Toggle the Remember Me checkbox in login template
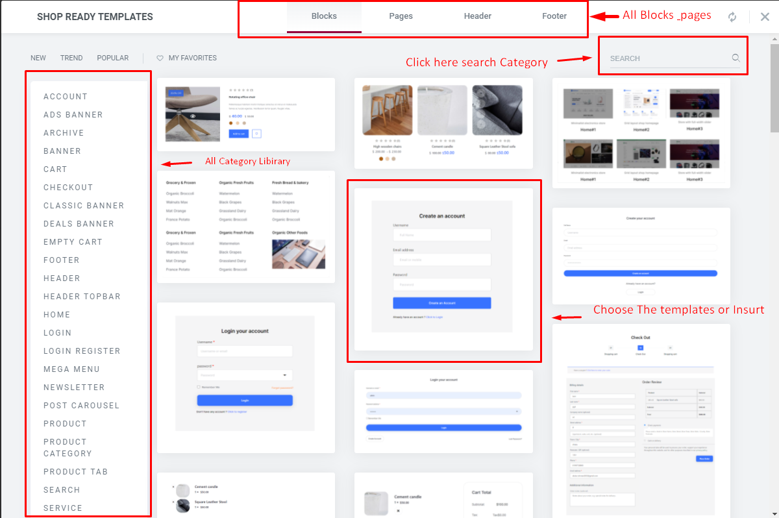 (x=199, y=387)
